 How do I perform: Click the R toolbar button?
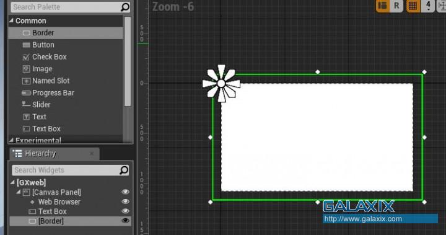tap(396, 6)
